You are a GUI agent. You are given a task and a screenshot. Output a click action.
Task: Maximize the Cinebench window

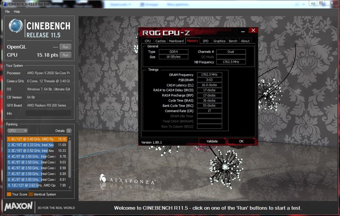(x=321, y=3)
